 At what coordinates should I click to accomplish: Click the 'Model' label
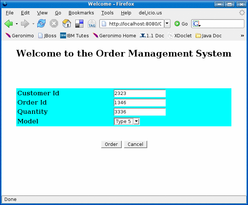(x=28, y=121)
